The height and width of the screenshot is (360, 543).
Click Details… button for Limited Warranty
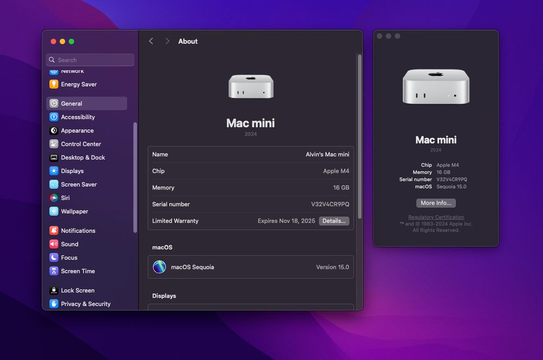(x=334, y=221)
